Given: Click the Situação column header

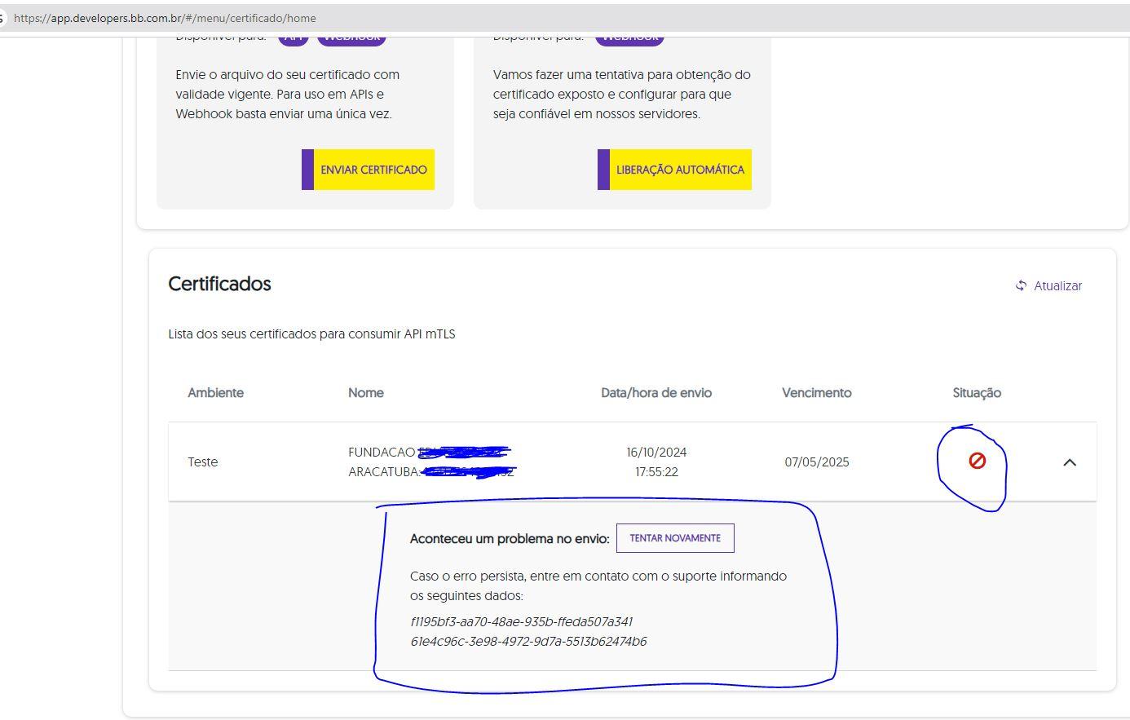Looking at the screenshot, I should coord(977,393).
